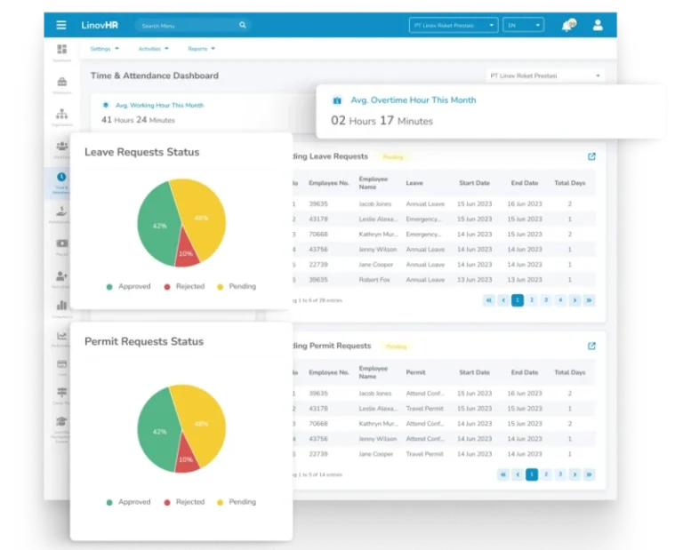Open the Dashboard sidebar icon
Image resolution: width=683 pixels, height=550 pixels.
(61, 50)
